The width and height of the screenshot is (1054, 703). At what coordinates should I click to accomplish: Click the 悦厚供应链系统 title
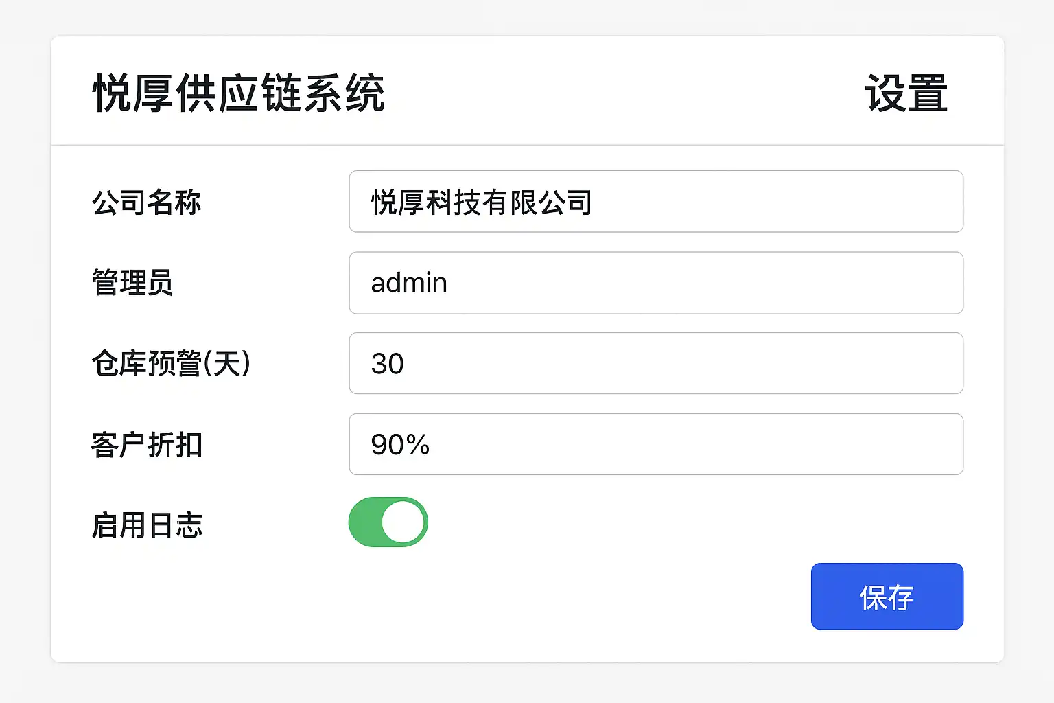[x=239, y=93]
